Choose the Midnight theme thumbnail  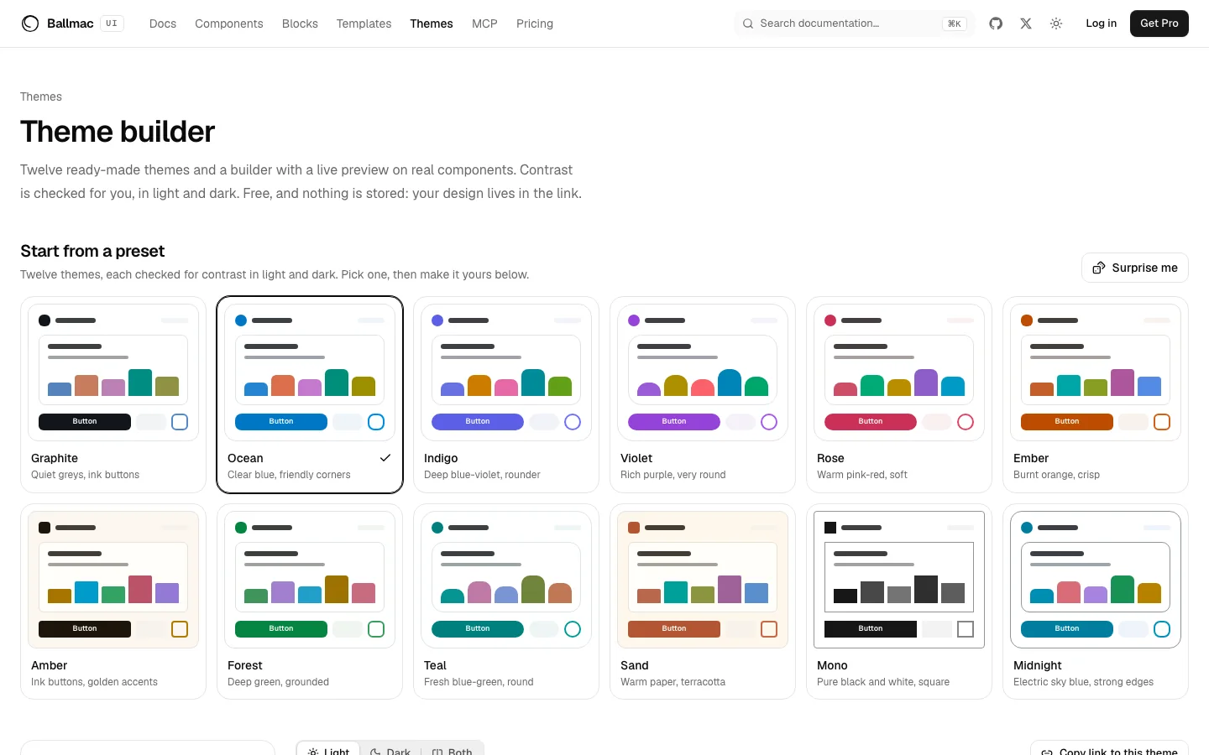[1096, 580]
